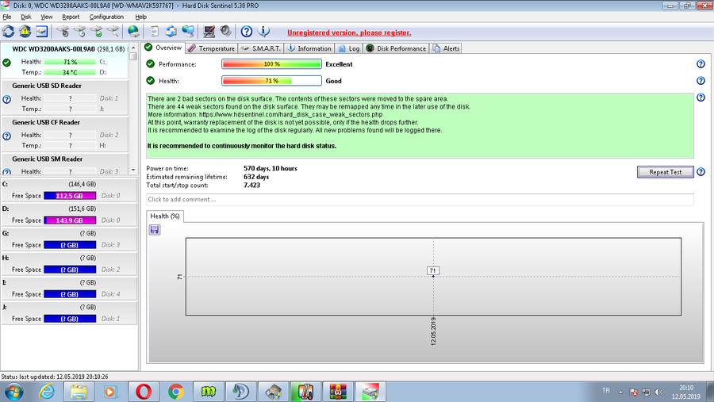This screenshot has width=714, height=402.
Task: Open the Help menu
Action: 140,17
